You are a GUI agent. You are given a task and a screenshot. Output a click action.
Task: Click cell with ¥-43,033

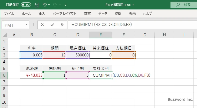coord(32,75)
